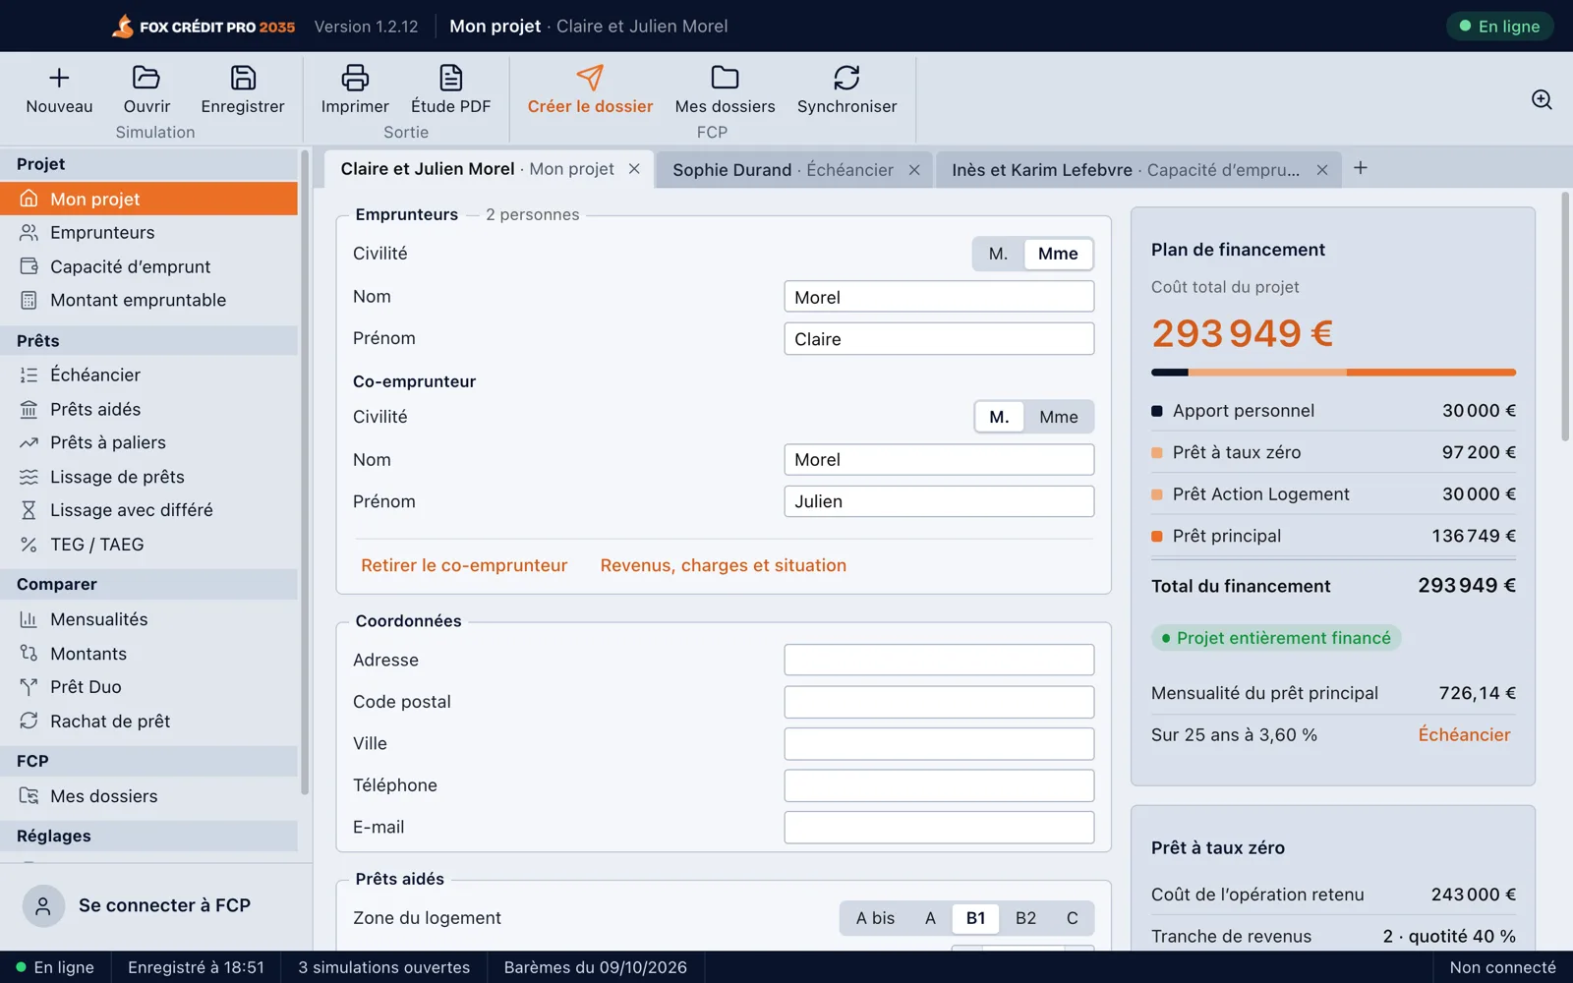This screenshot has width=1573, height=983.
Task: Set co-emprunteur civilité to Mme
Action: pyautogui.click(x=1059, y=417)
